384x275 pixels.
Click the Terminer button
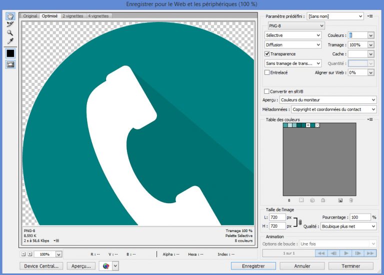coord(351,266)
